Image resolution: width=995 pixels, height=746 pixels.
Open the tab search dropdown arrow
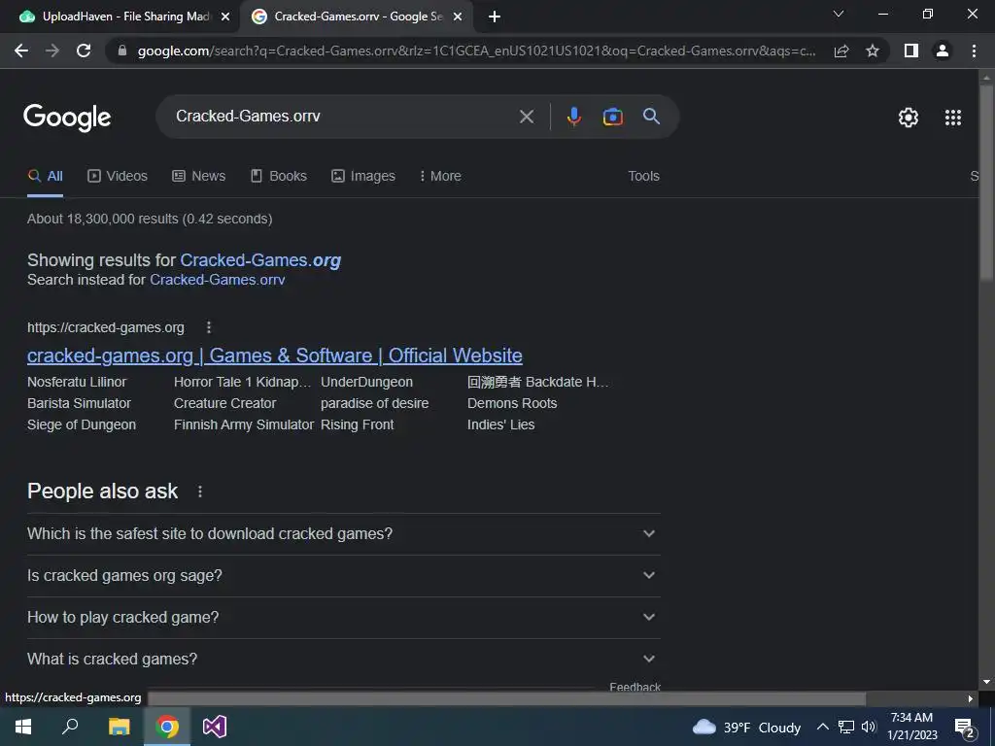tap(839, 14)
